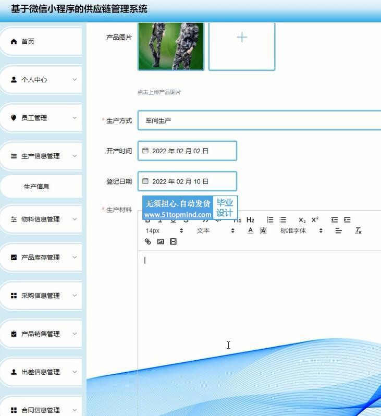The image size is (381, 416).
Task: Insert a bulleted list
Action: click(x=282, y=219)
